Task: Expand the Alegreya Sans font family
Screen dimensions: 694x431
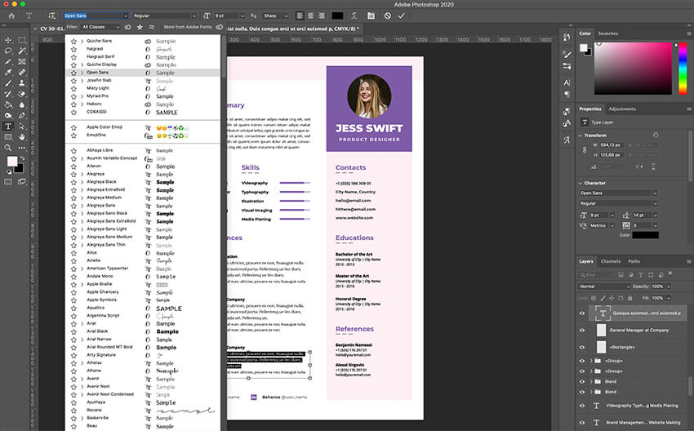Action: coord(82,206)
